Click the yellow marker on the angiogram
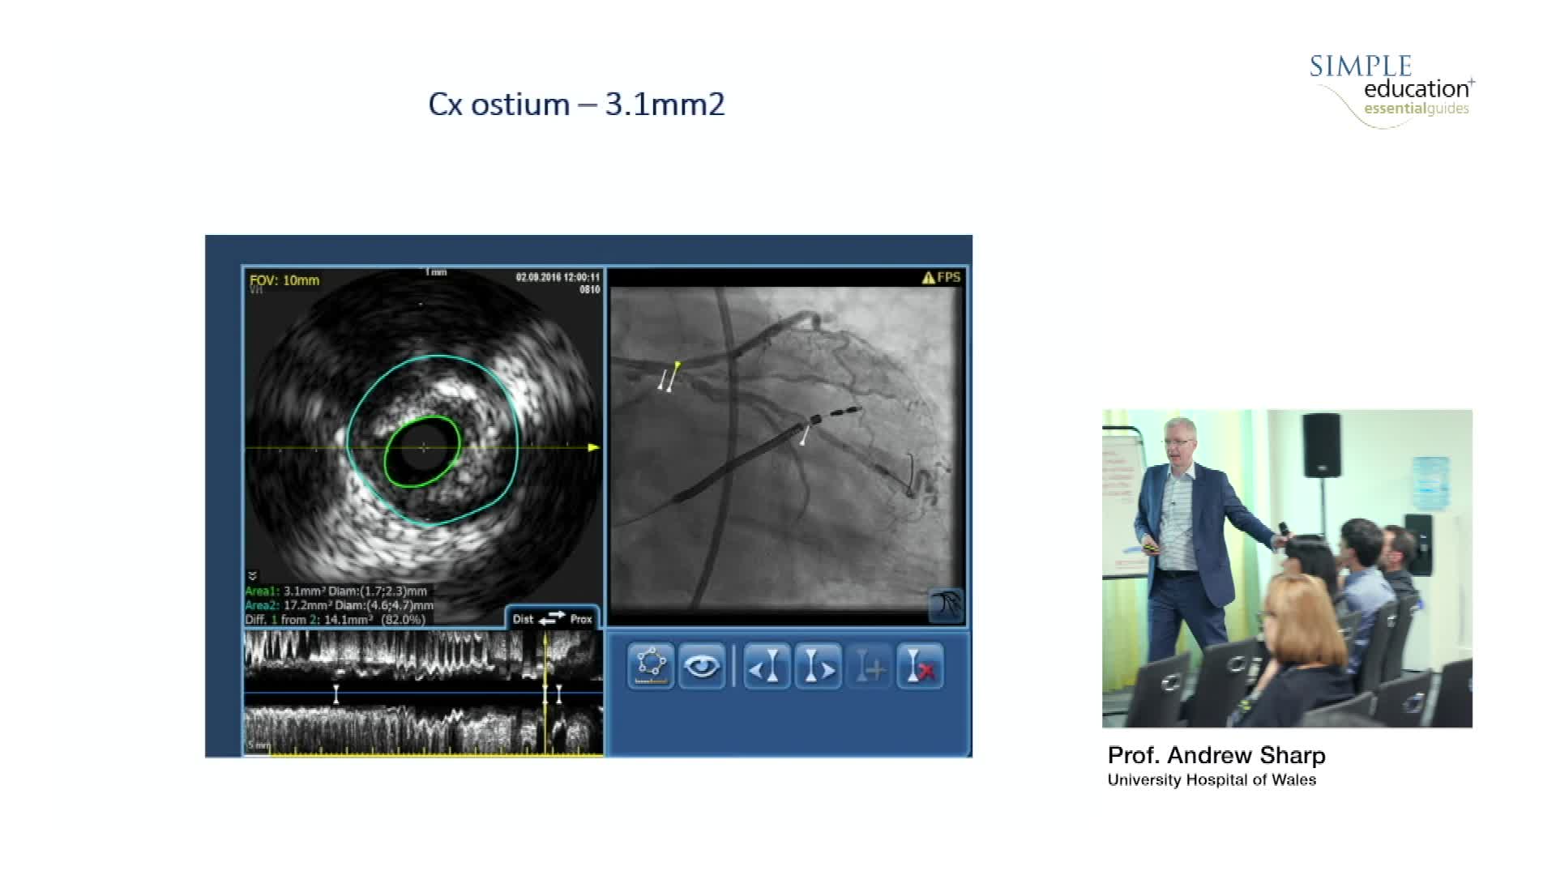 678,365
